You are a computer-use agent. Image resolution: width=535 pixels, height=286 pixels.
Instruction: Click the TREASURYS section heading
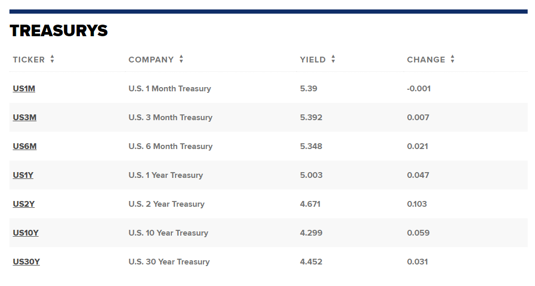coord(58,31)
